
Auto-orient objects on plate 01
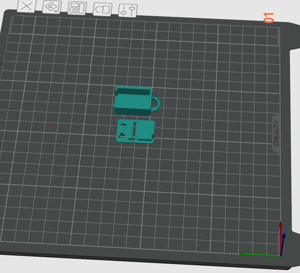point(52,7)
